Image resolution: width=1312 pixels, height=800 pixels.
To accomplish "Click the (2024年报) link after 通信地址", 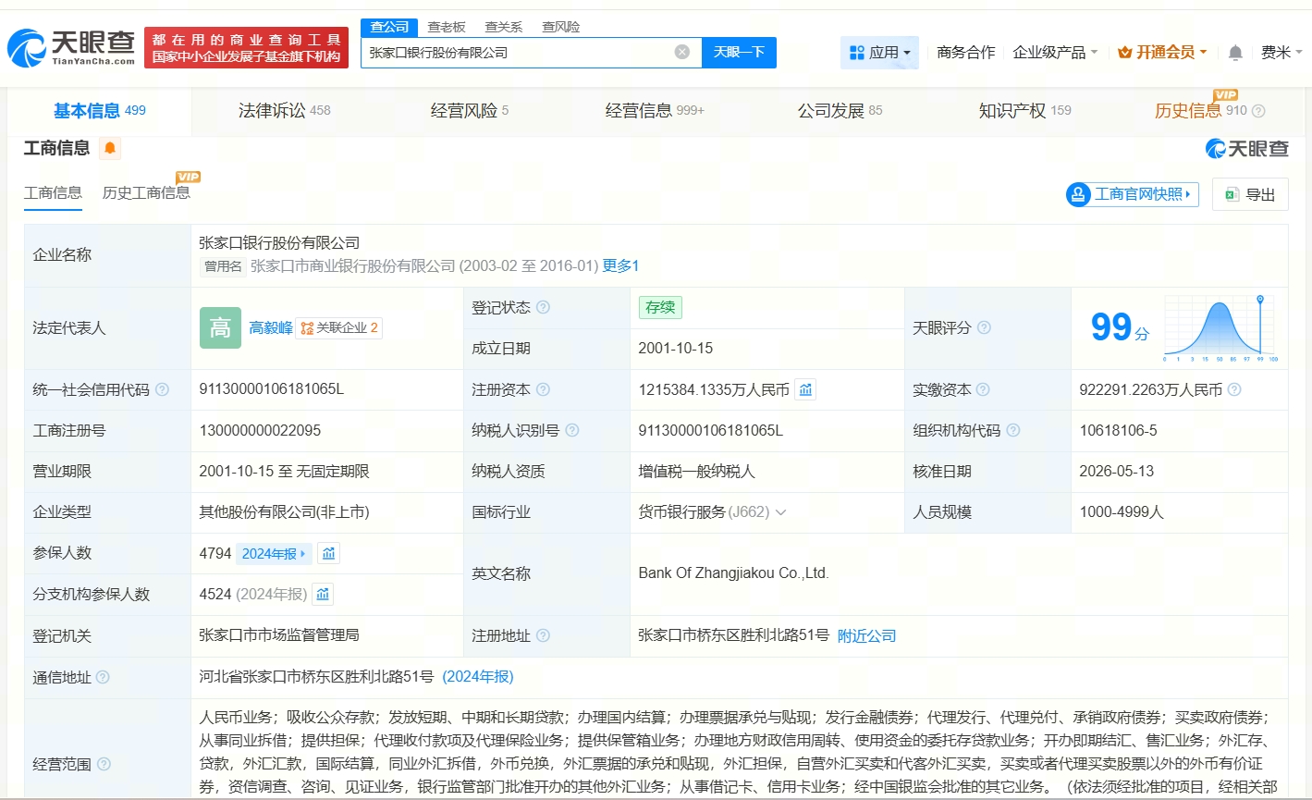I will point(478,677).
